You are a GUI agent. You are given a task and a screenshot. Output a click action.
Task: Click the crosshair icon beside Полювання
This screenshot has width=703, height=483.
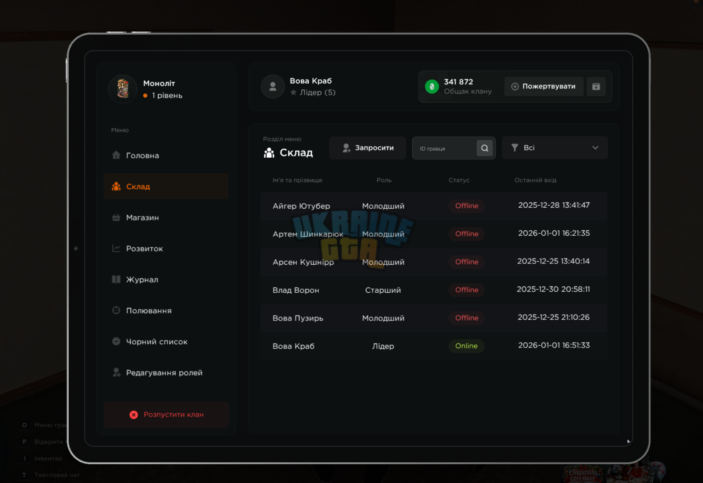(116, 310)
